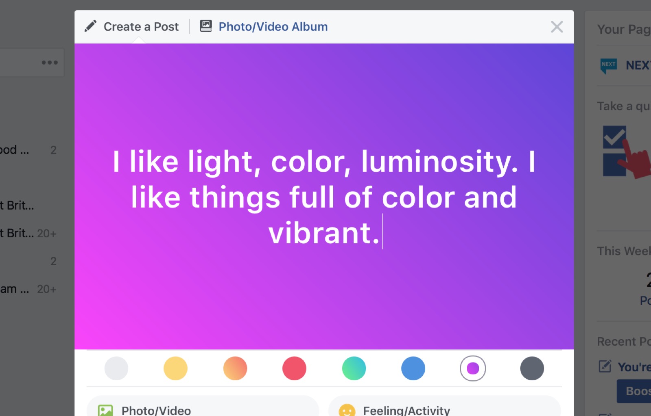Close the Create a Post dialog
Viewport: 651px width, 416px height.
557,27
